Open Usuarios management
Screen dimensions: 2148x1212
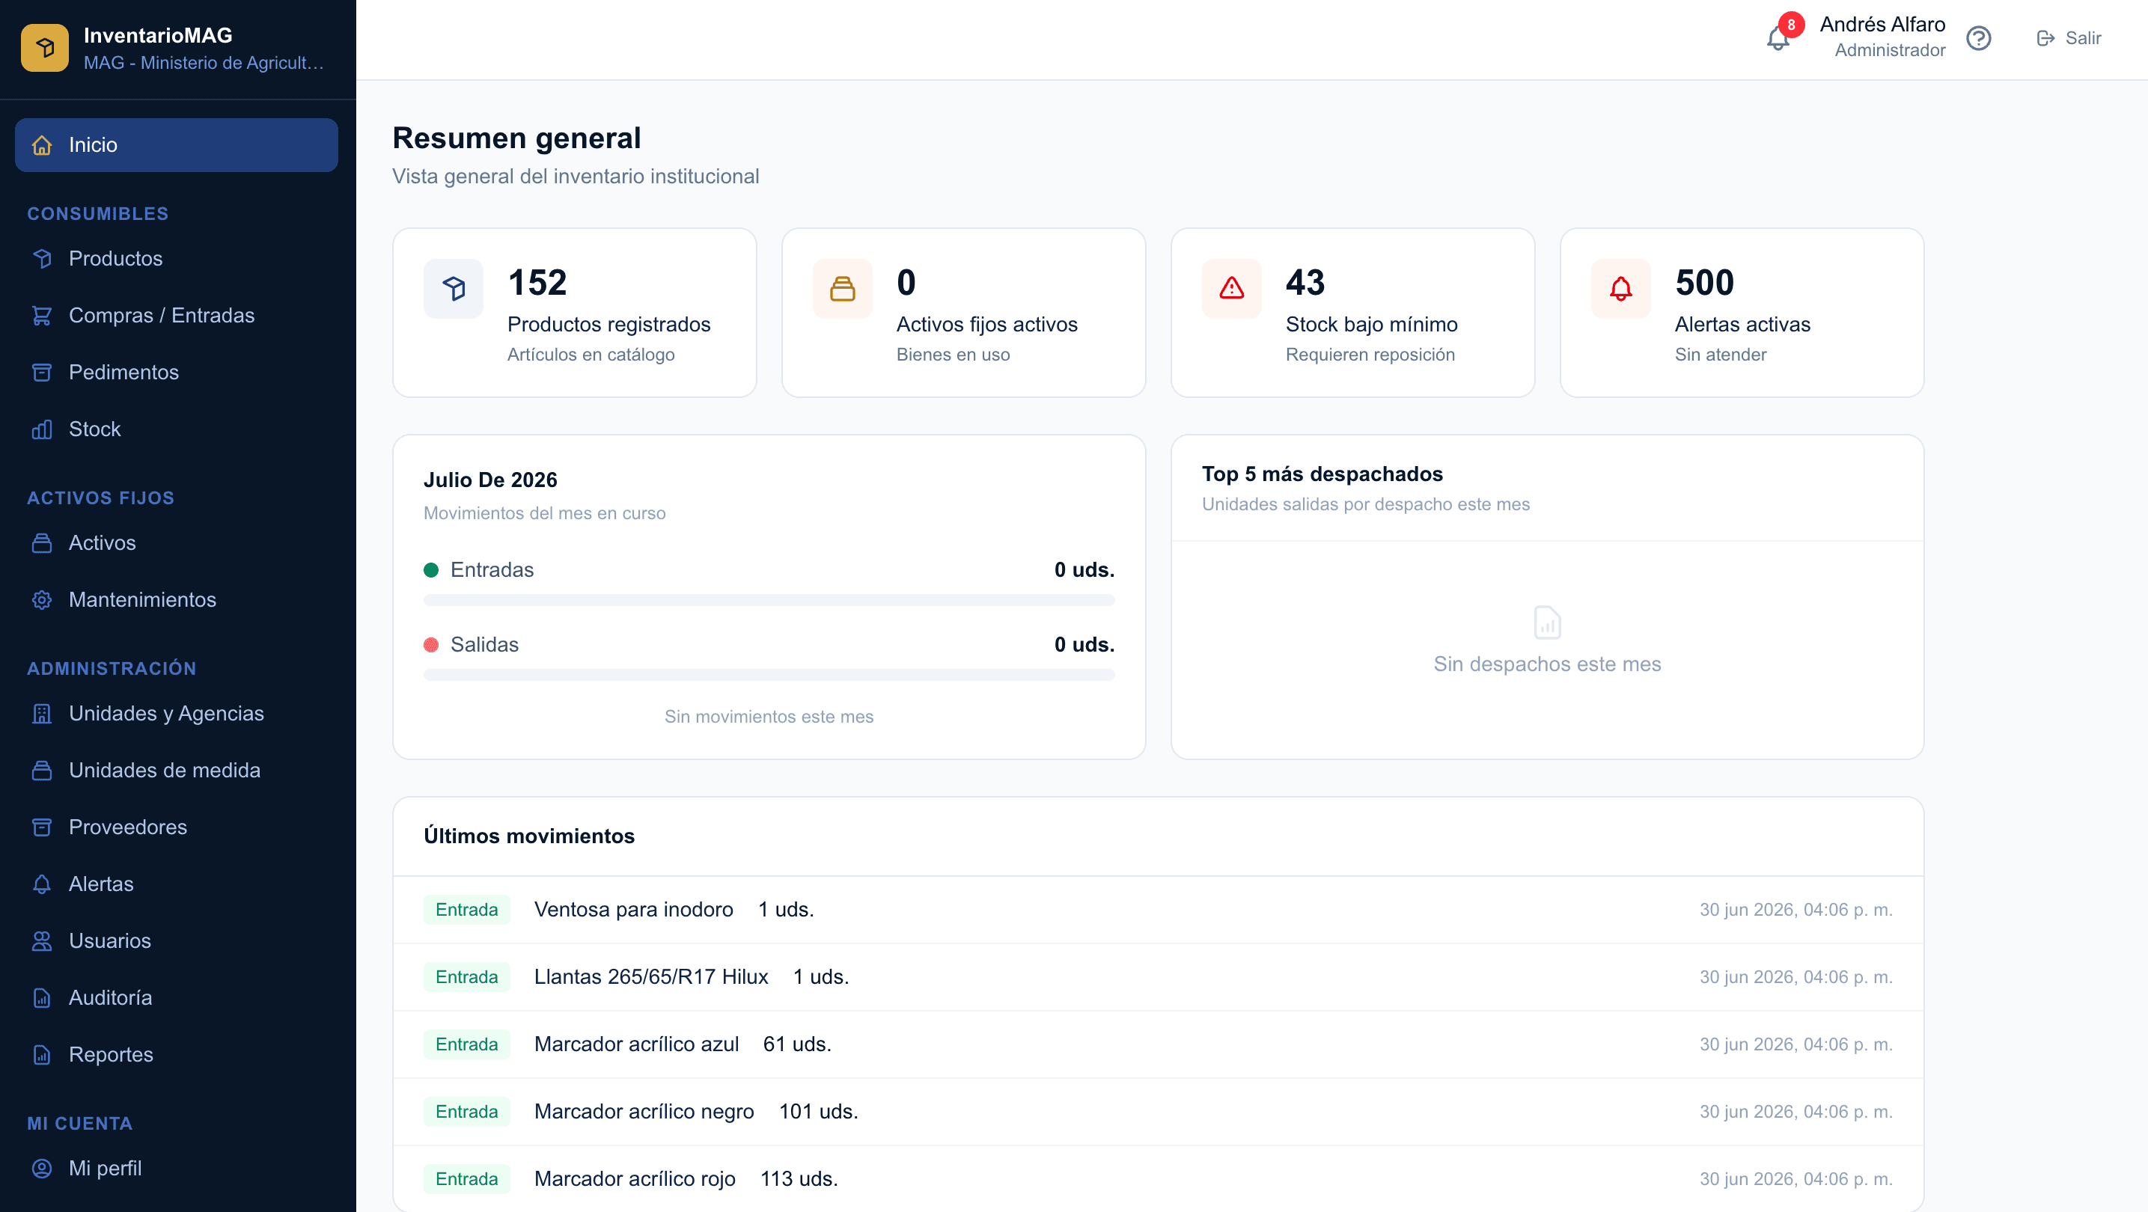tap(177, 941)
